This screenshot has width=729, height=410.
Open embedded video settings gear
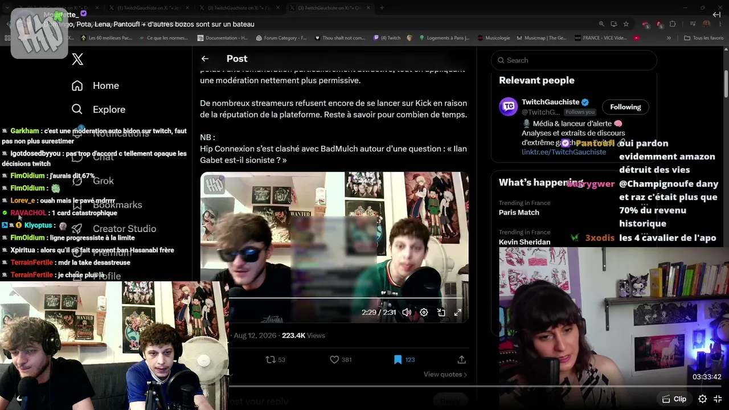pos(424,313)
